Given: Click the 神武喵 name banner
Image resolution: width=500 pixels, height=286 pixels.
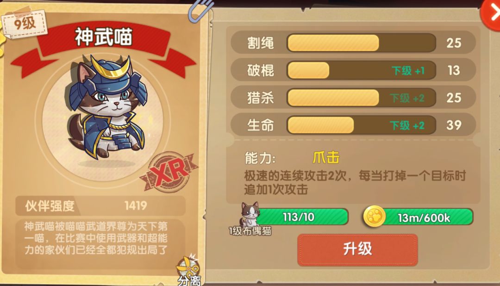Looking at the screenshot, I should tap(104, 37).
